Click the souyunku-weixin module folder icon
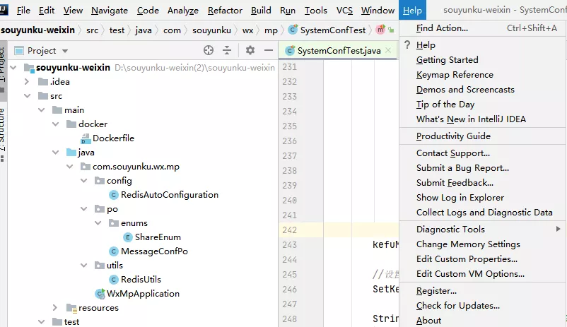567x327 pixels. click(x=29, y=68)
